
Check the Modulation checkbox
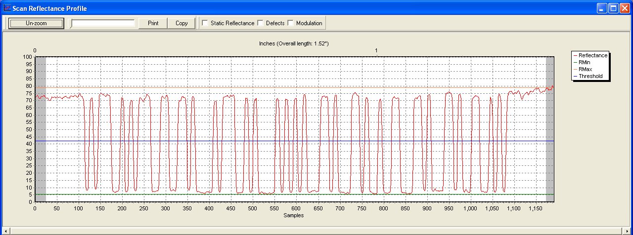pyautogui.click(x=290, y=23)
